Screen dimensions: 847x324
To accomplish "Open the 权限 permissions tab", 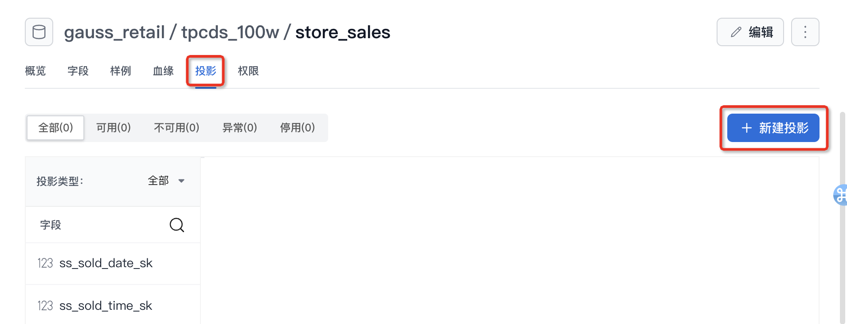I will click(248, 71).
